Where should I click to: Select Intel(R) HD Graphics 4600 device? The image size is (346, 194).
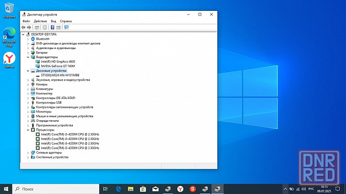(x=58, y=61)
